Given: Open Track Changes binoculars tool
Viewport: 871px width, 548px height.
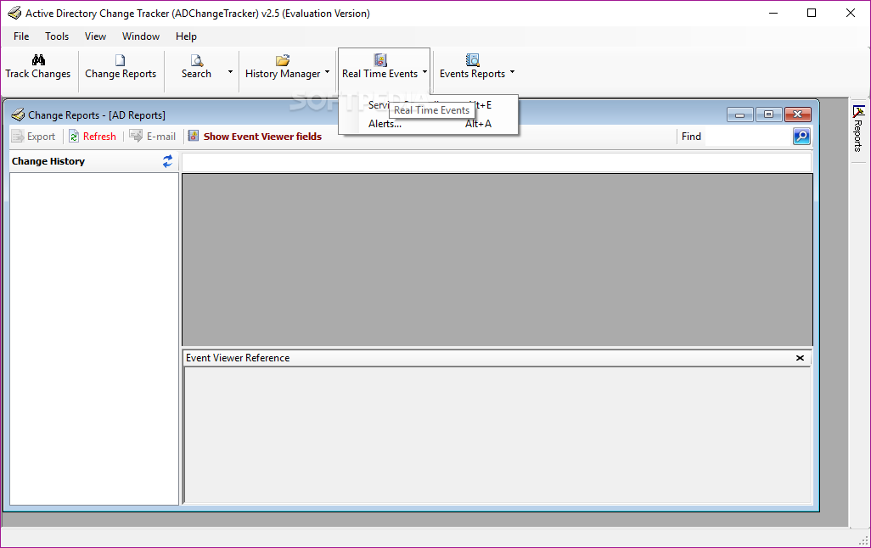Looking at the screenshot, I should [x=37, y=67].
